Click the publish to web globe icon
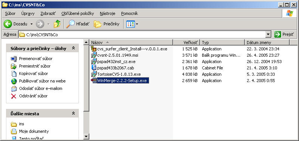This screenshot has width=299, height=141. tap(14, 81)
